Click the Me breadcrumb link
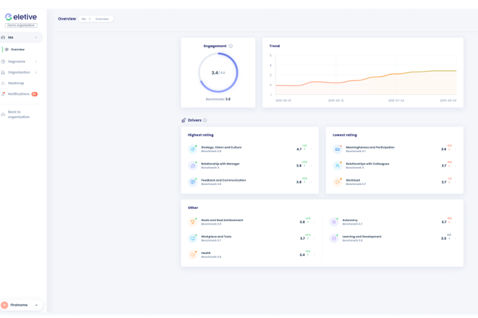Image resolution: width=478 pixels, height=318 pixels. 84,19
